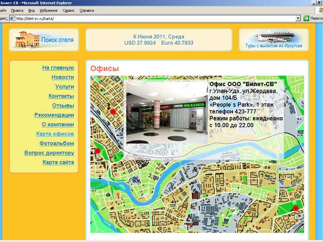Open the Справка menu

tap(87, 11)
